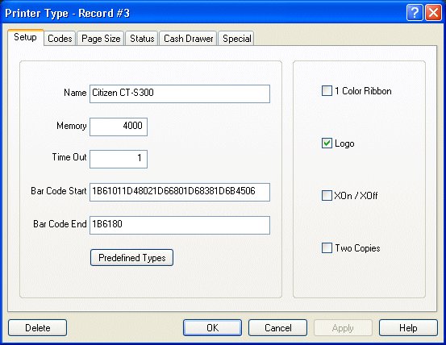Enable the 1 Color Ribbon checkbox
Viewport: 446px width, 345px height.
click(x=327, y=91)
